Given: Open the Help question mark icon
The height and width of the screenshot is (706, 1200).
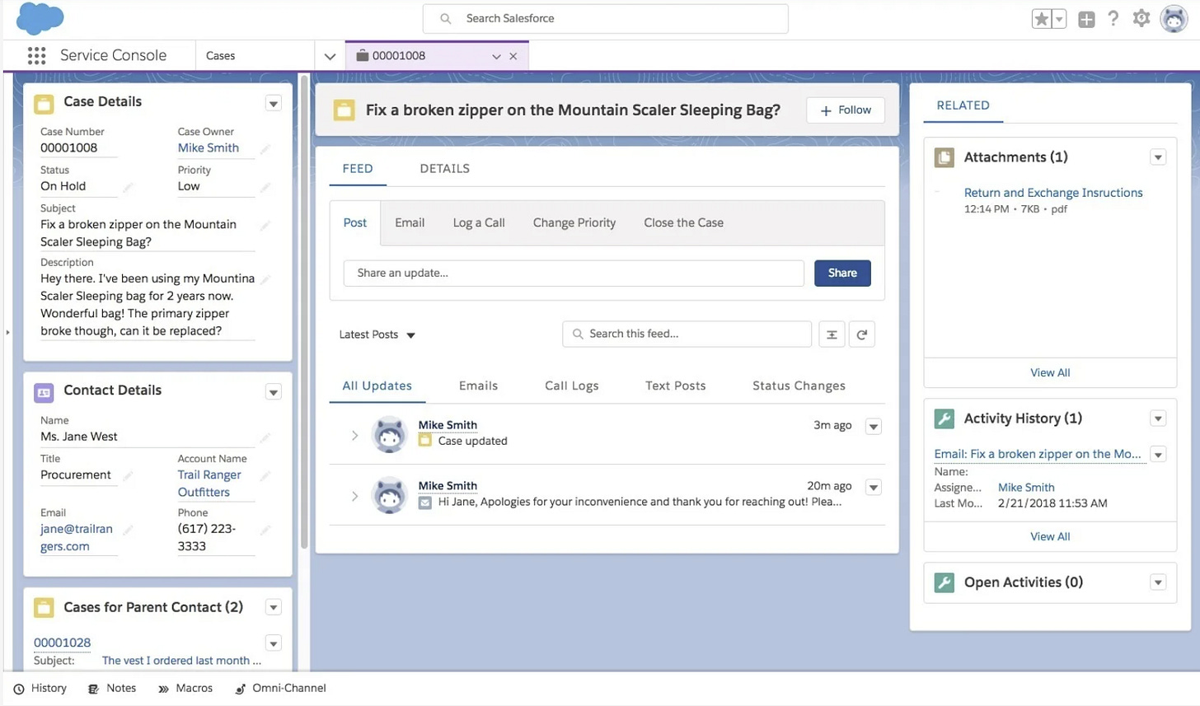Looking at the screenshot, I should (x=1113, y=18).
